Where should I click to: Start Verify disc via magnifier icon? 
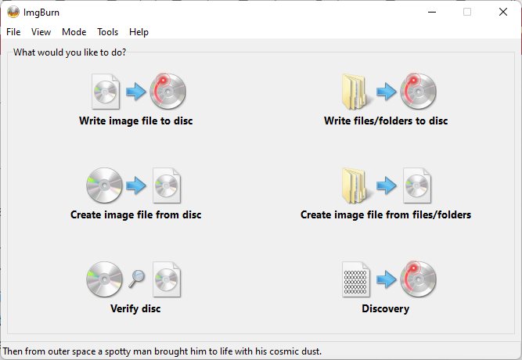137,279
